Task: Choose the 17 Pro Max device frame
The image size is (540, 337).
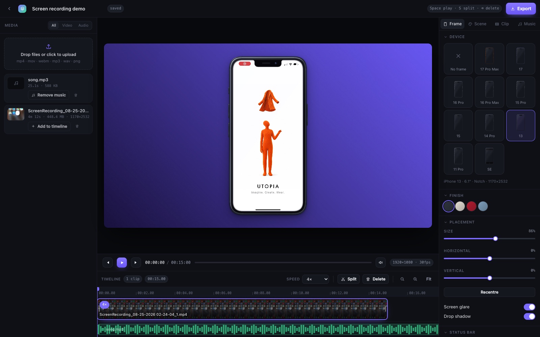Action: tap(489, 59)
